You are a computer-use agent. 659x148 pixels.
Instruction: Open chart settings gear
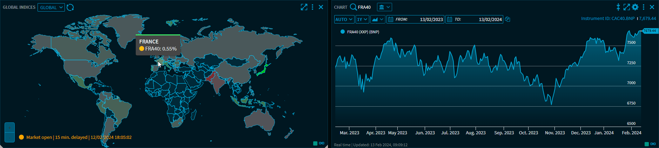tap(635, 7)
